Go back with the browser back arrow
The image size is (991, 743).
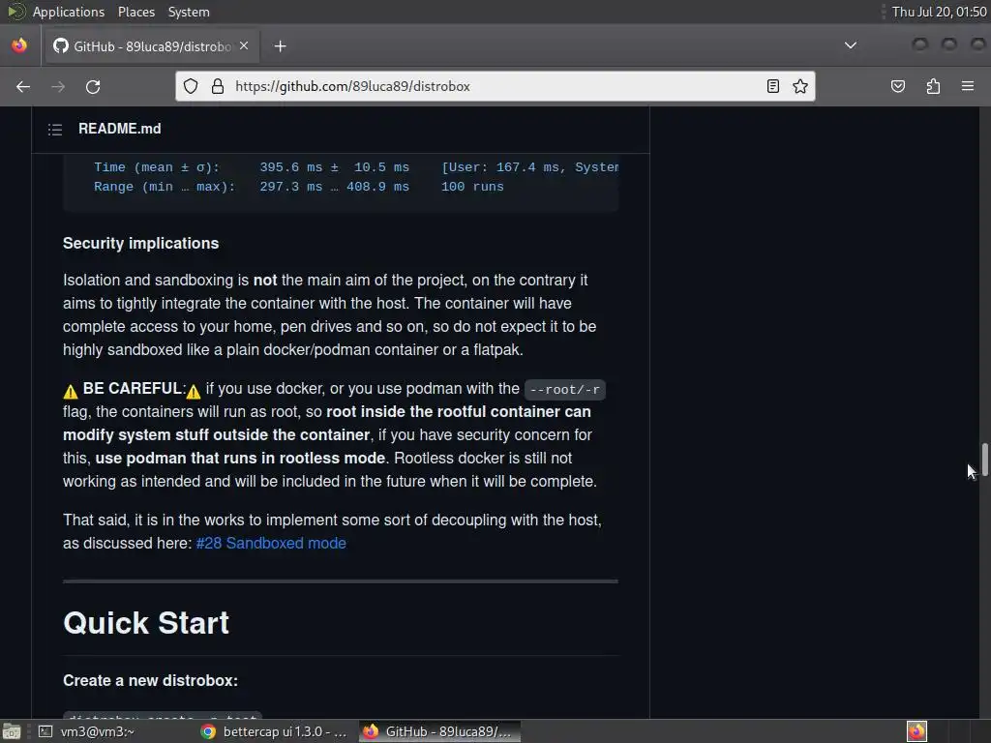[23, 86]
